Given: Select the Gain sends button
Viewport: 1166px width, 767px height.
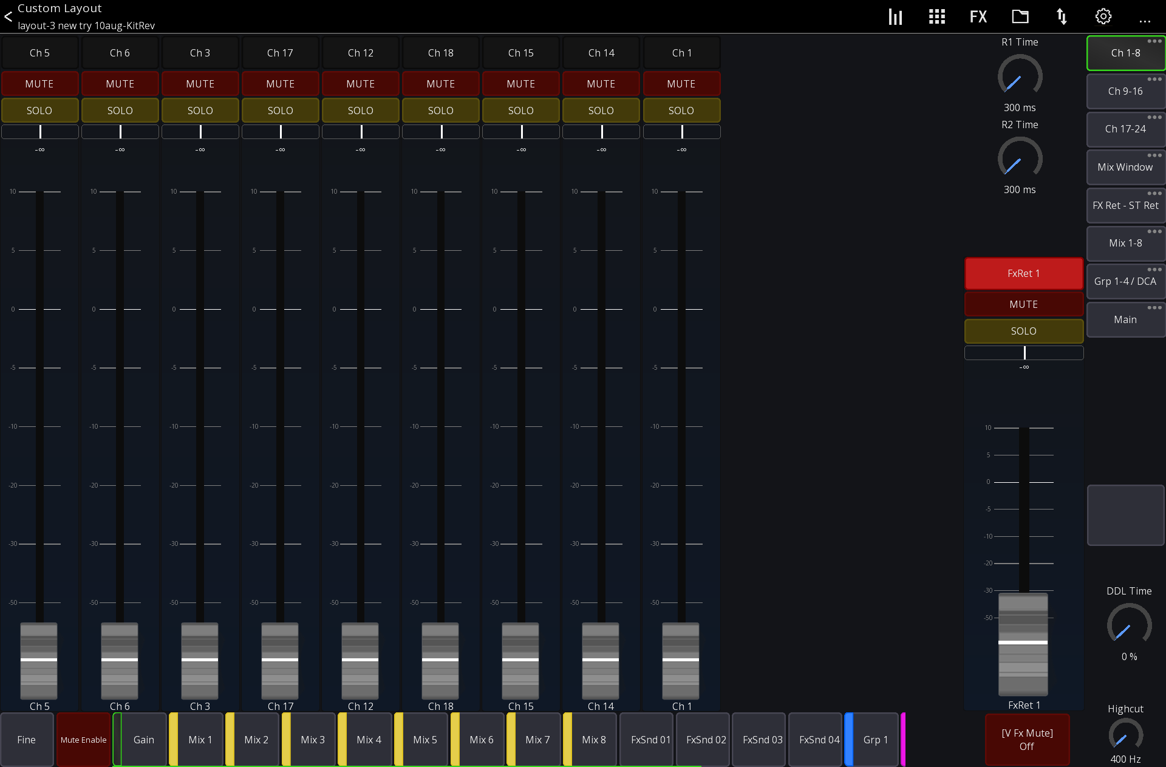Looking at the screenshot, I should tap(140, 740).
